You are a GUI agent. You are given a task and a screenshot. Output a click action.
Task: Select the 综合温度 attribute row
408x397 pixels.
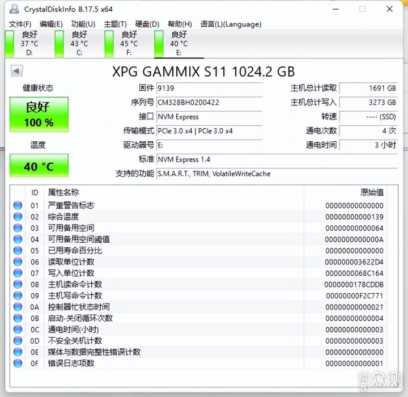198,217
